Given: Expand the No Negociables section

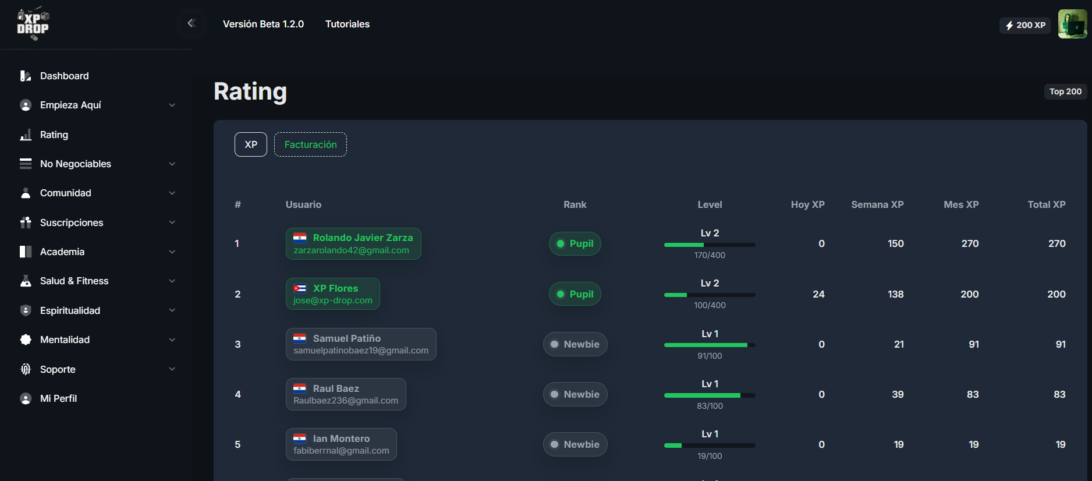Looking at the screenshot, I should point(172,164).
